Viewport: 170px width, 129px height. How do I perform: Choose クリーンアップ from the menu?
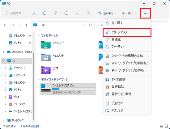[127, 32]
